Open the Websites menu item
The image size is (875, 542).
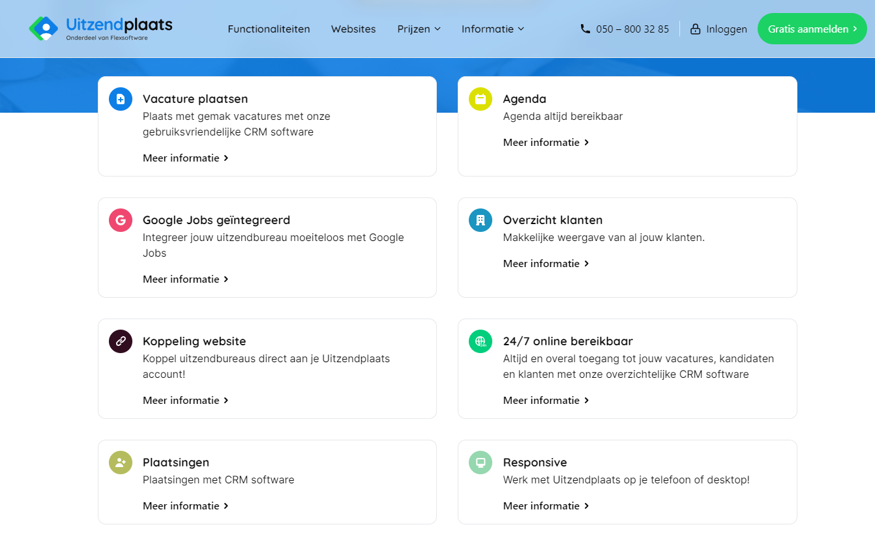353,29
